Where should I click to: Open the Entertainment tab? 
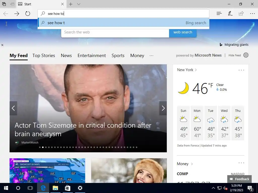(92, 56)
